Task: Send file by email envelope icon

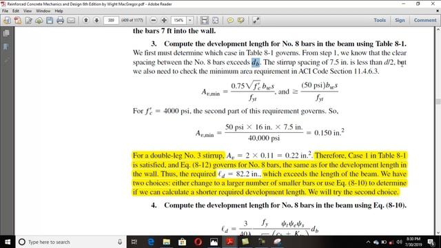Action: point(71,20)
